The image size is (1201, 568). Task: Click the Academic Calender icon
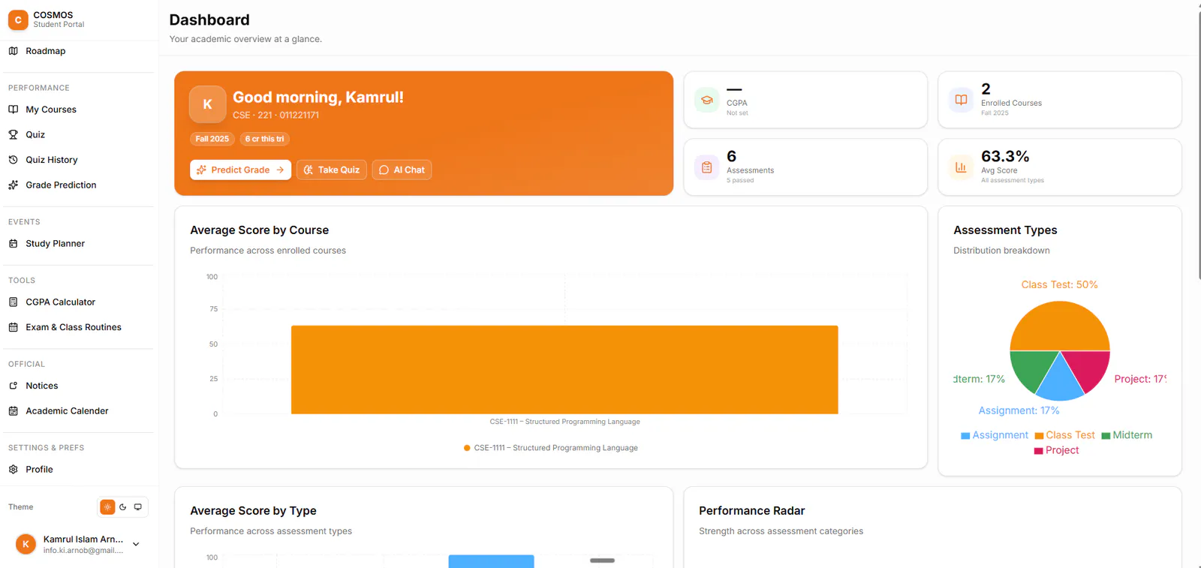[13, 410]
